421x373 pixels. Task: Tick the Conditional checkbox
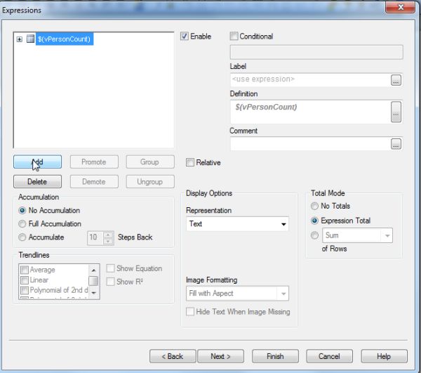click(x=234, y=36)
